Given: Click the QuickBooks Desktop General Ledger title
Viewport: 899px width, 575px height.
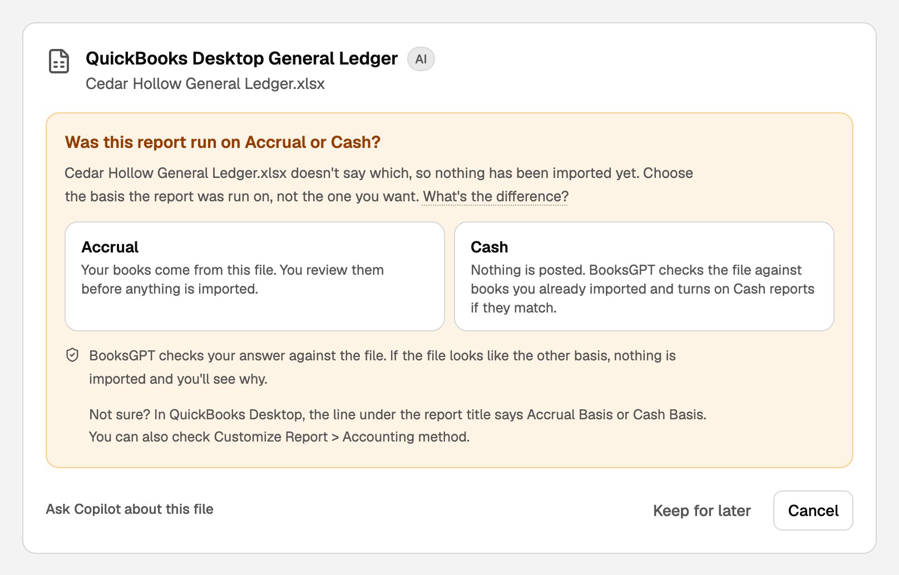Looking at the screenshot, I should click(241, 58).
